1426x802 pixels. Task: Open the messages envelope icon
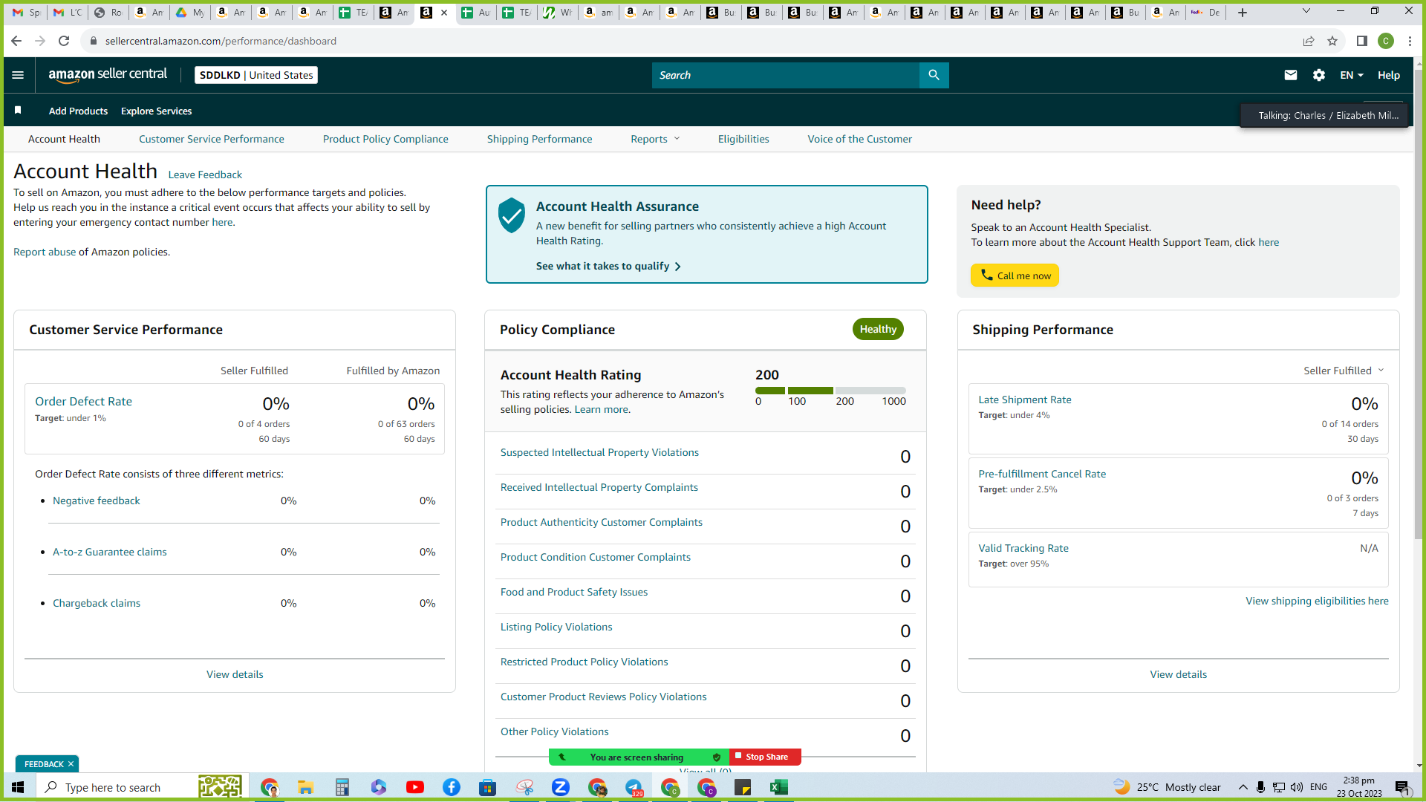[1291, 75]
